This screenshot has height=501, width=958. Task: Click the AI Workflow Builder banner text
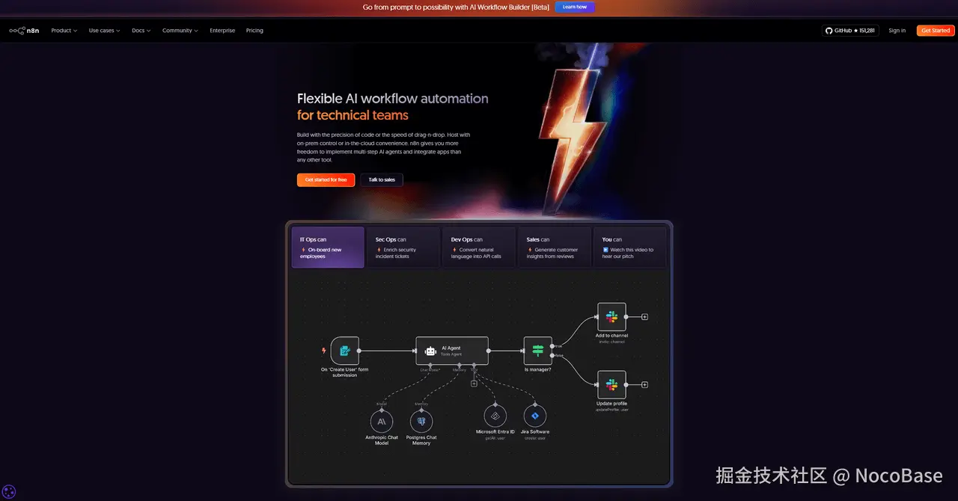coord(457,7)
